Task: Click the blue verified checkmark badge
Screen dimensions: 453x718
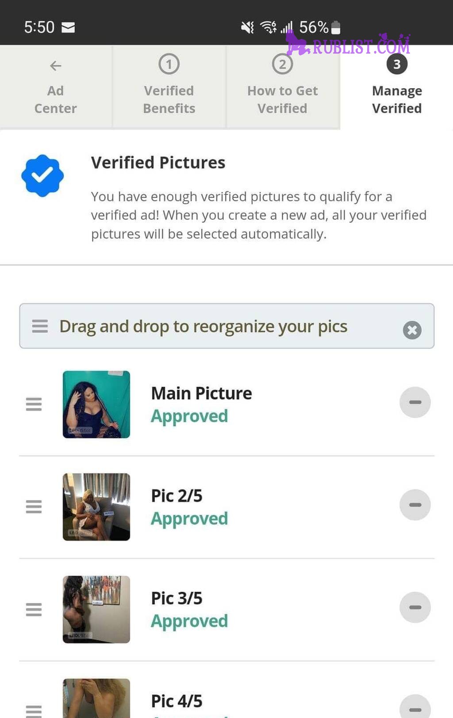Action: click(x=42, y=175)
